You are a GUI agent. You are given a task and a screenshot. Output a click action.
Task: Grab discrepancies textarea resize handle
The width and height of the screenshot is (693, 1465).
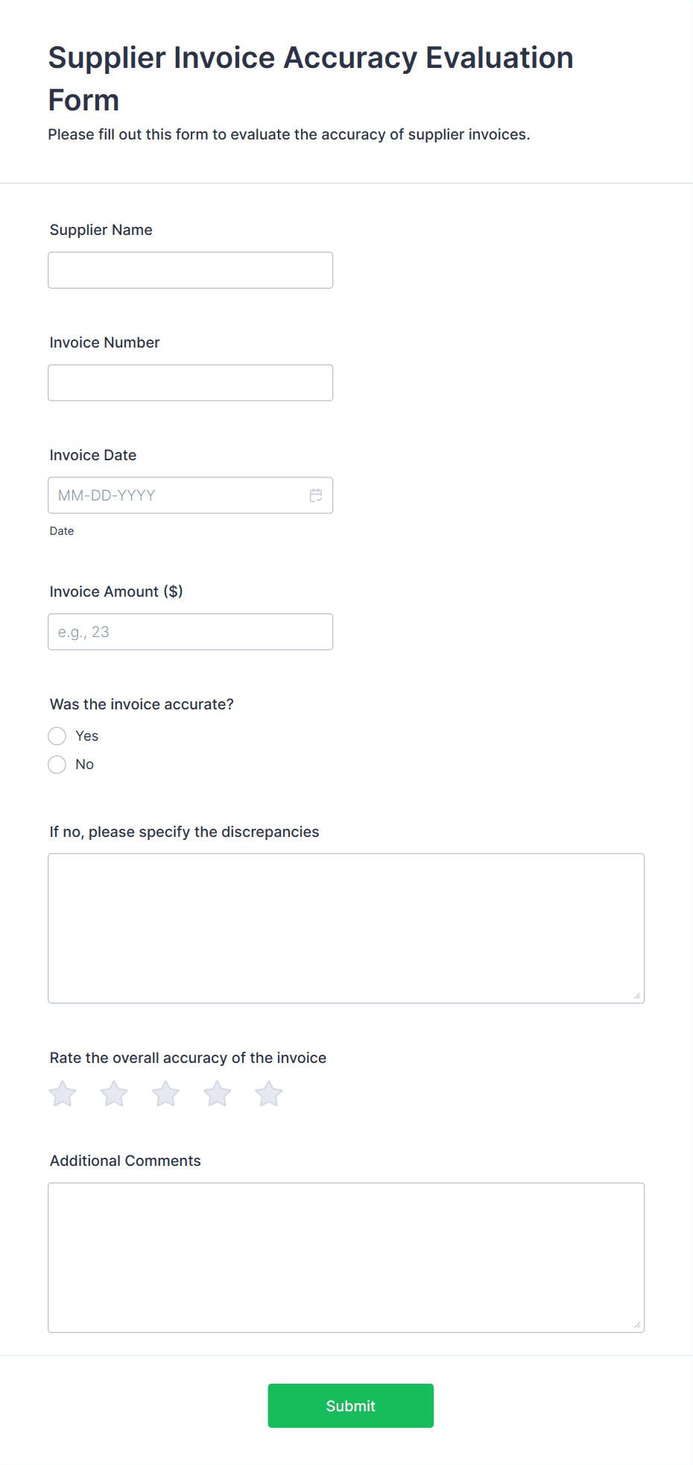(637, 996)
